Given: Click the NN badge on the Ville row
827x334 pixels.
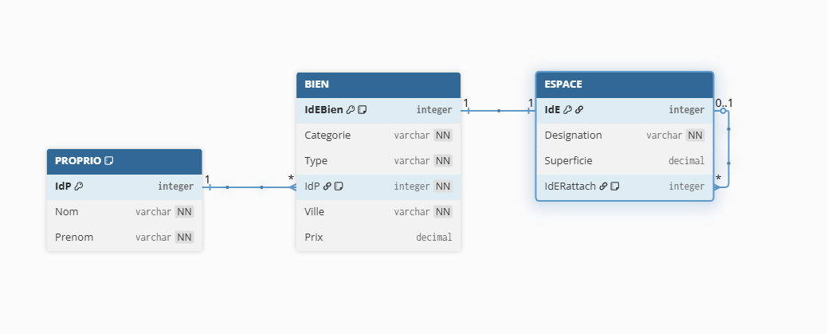Looking at the screenshot, I should 443,212.
